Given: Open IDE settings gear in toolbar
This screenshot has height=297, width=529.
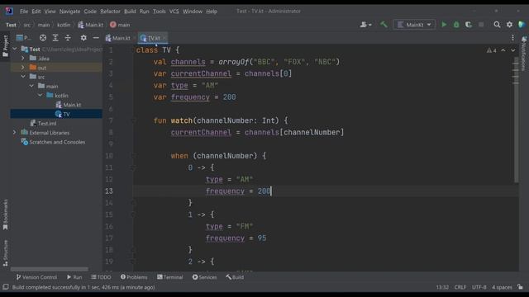Looking at the screenshot, I should pyautogui.click(x=509, y=25).
